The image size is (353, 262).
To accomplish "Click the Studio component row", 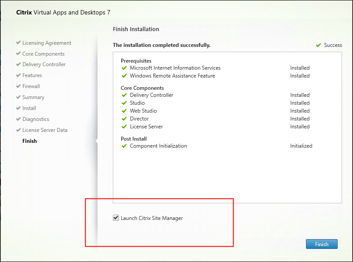I will click(x=137, y=103).
